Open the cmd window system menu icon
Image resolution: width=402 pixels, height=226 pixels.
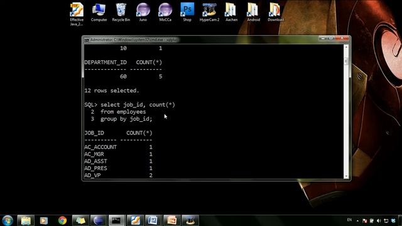point(87,40)
